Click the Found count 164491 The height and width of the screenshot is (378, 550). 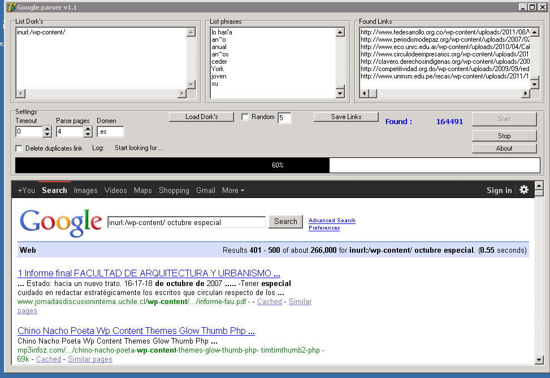click(x=449, y=122)
